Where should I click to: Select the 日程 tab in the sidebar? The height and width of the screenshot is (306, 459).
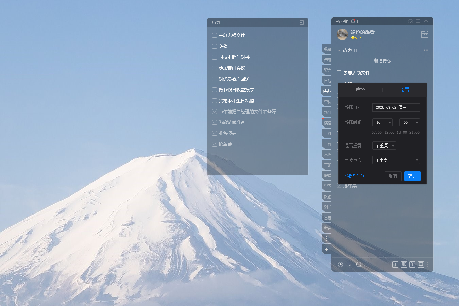point(327,81)
